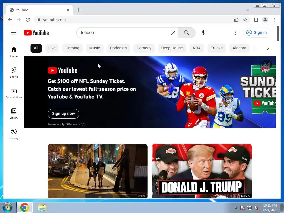The width and height of the screenshot is (284, 213).
Task: Clear the search box text
Action: [173, 33]
